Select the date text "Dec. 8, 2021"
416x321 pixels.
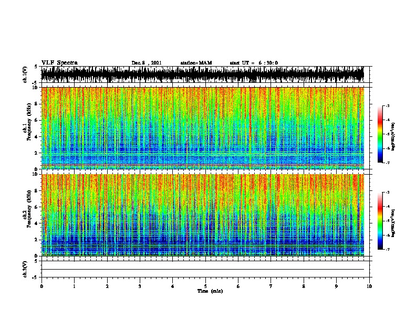point(147,63)
